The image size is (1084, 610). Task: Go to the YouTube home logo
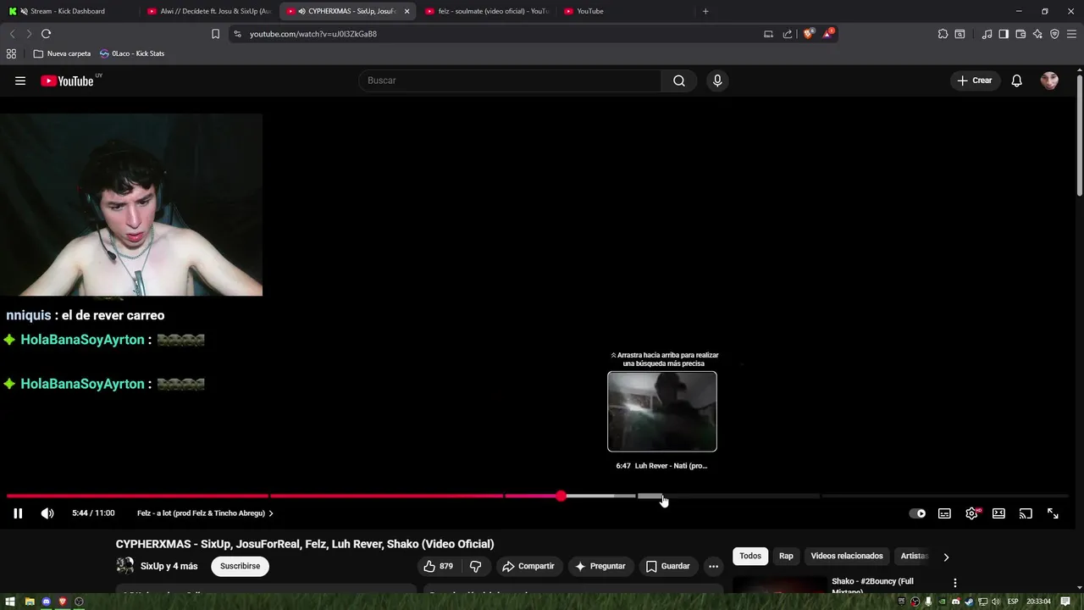(67, 80)
